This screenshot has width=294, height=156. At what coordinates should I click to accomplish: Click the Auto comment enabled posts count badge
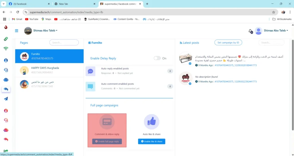click(170, 86)
